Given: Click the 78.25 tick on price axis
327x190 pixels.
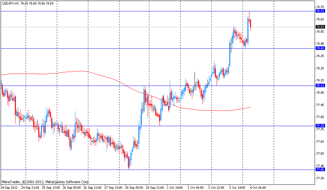Looking at the screenshot, I should click(320, 68).
